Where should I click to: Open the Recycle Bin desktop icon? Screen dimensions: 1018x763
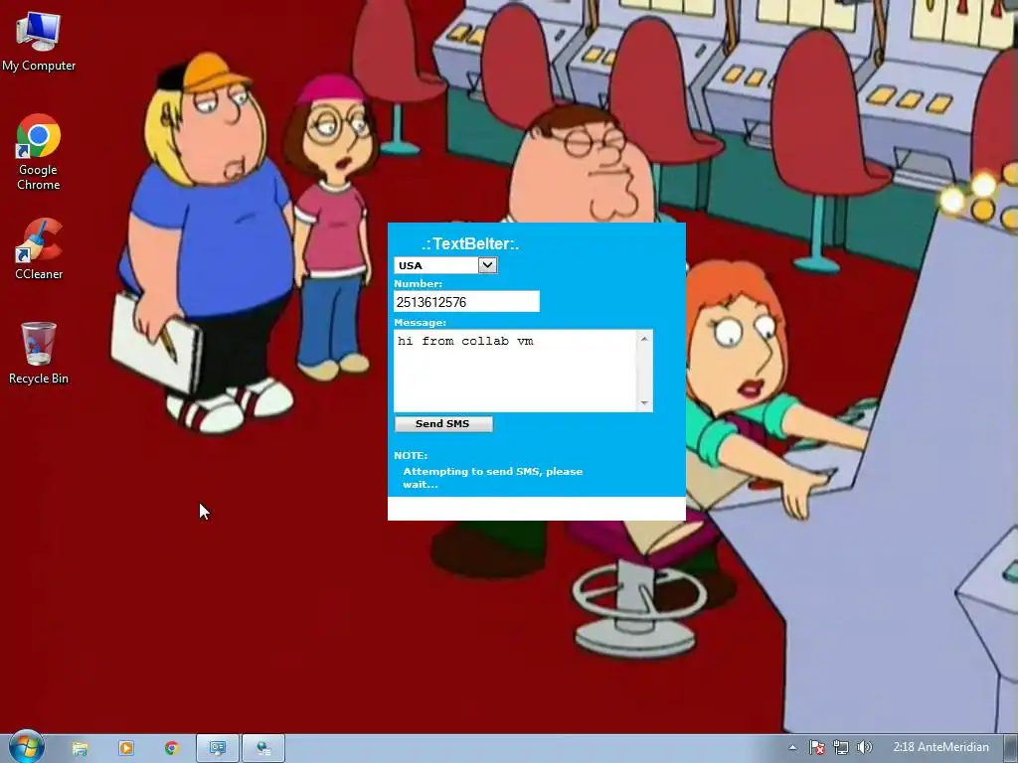pyautogui.click(x=39, y=353)
